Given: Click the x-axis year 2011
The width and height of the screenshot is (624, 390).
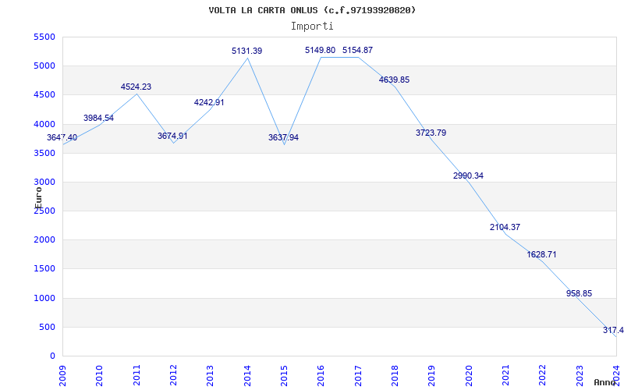Looking at the screenshot, I should (136, 376).
